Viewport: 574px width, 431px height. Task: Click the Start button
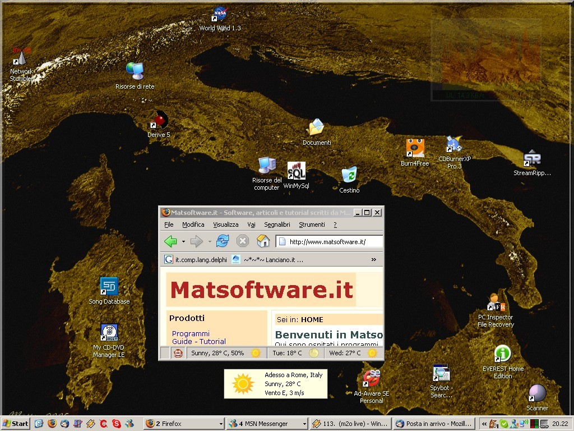pos(15,424)
